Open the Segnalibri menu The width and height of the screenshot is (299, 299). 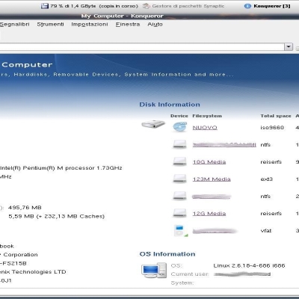(14, 25)
